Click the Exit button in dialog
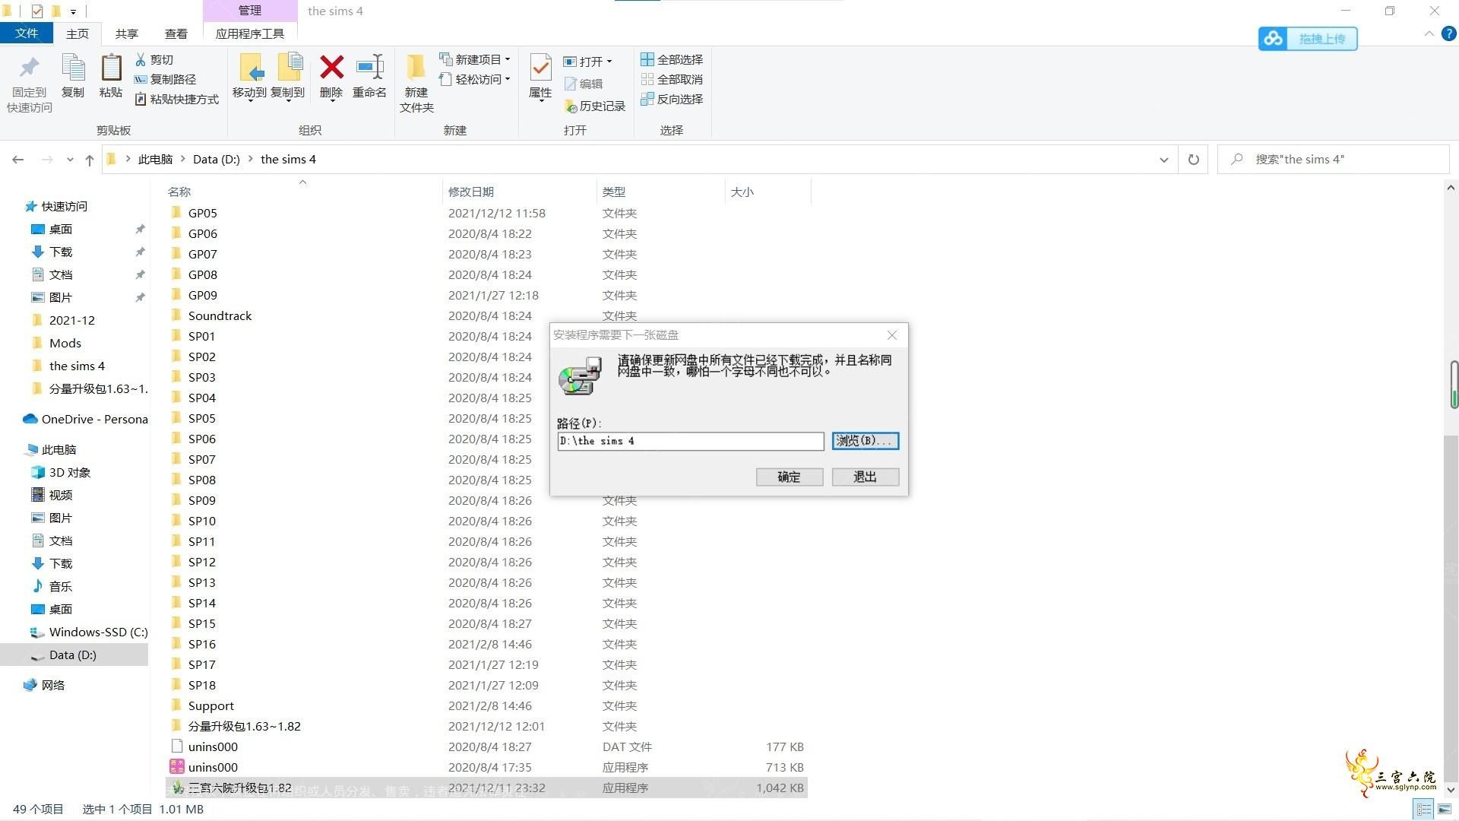 click(866, 477)
